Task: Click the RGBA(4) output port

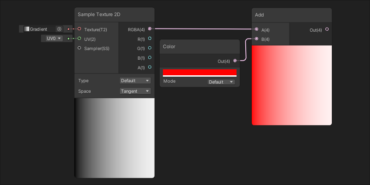Action: tap(150, 29)
